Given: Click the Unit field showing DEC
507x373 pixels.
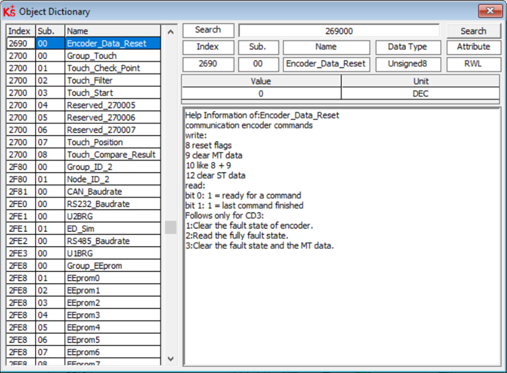Looking at the screenshot, I should coord(421,94).
